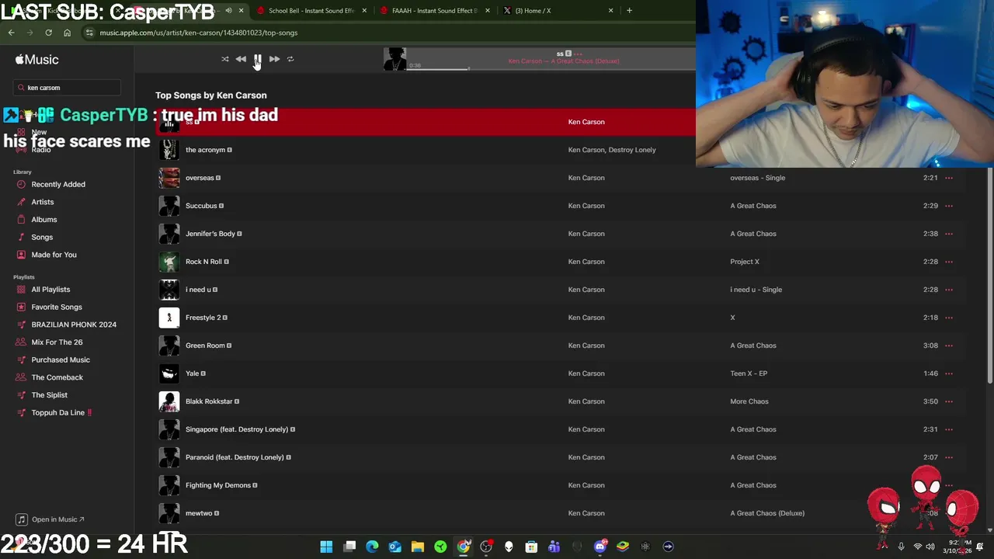Open the 'Teen X - EP' album link
The height and width of the screenshot is (559, 994).
click(x=749, y=373)
